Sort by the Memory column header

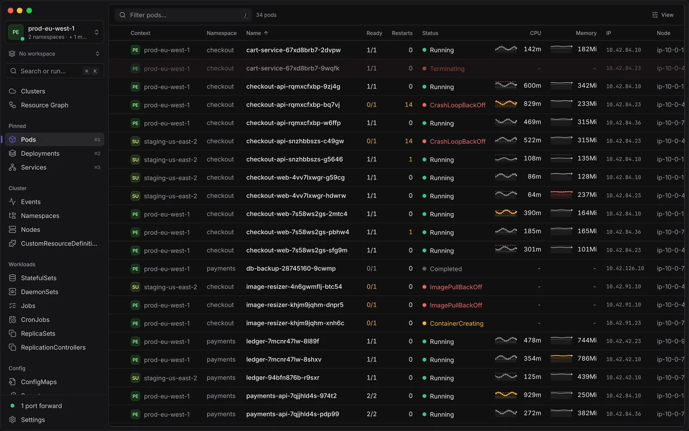[x=586, y=33]
